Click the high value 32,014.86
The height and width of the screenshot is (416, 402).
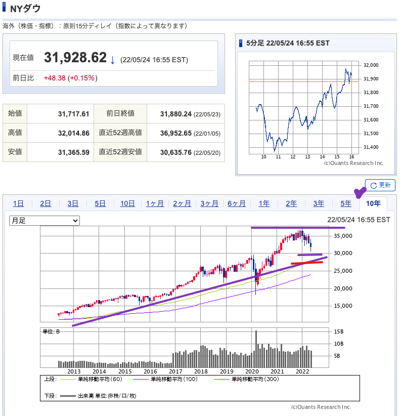pyautogui.click(x=74, y=133)
